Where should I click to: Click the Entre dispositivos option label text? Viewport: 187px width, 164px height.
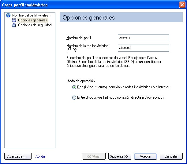click(121, 97)
